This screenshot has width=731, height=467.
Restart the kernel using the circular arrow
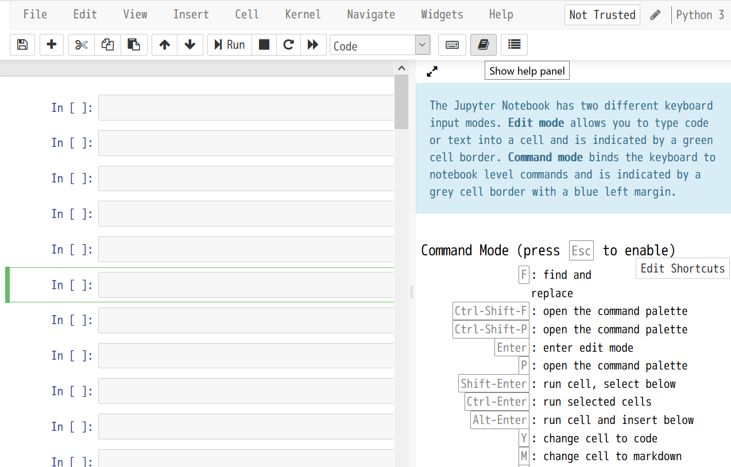[289, 45]
